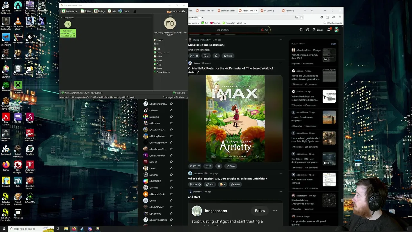Toggle favorite star for r/HistoryMemes
The image size is (412, 232).
point(171,136)
